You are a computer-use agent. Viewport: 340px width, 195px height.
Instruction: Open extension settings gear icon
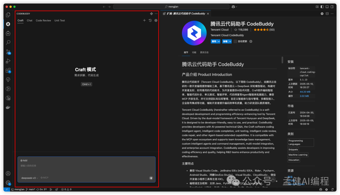pos(251,42)
